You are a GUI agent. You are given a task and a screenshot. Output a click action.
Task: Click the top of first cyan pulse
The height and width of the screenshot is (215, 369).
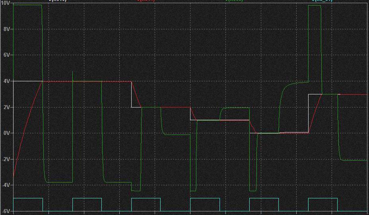(x=28, y=198)
